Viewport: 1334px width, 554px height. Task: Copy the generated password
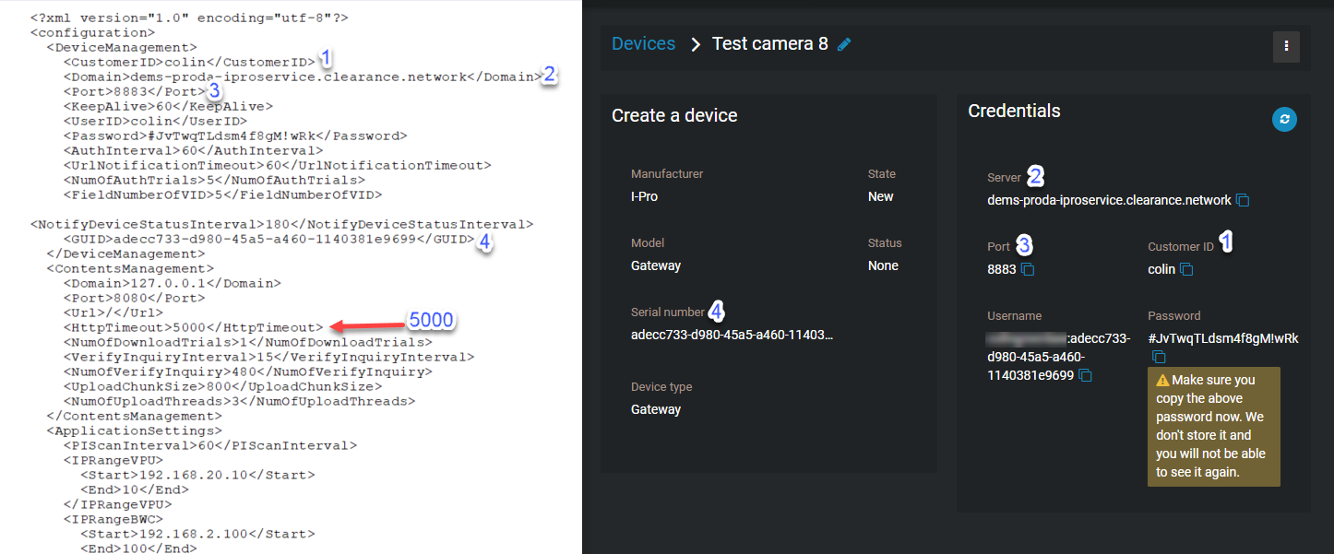(x=1160, y=357)
